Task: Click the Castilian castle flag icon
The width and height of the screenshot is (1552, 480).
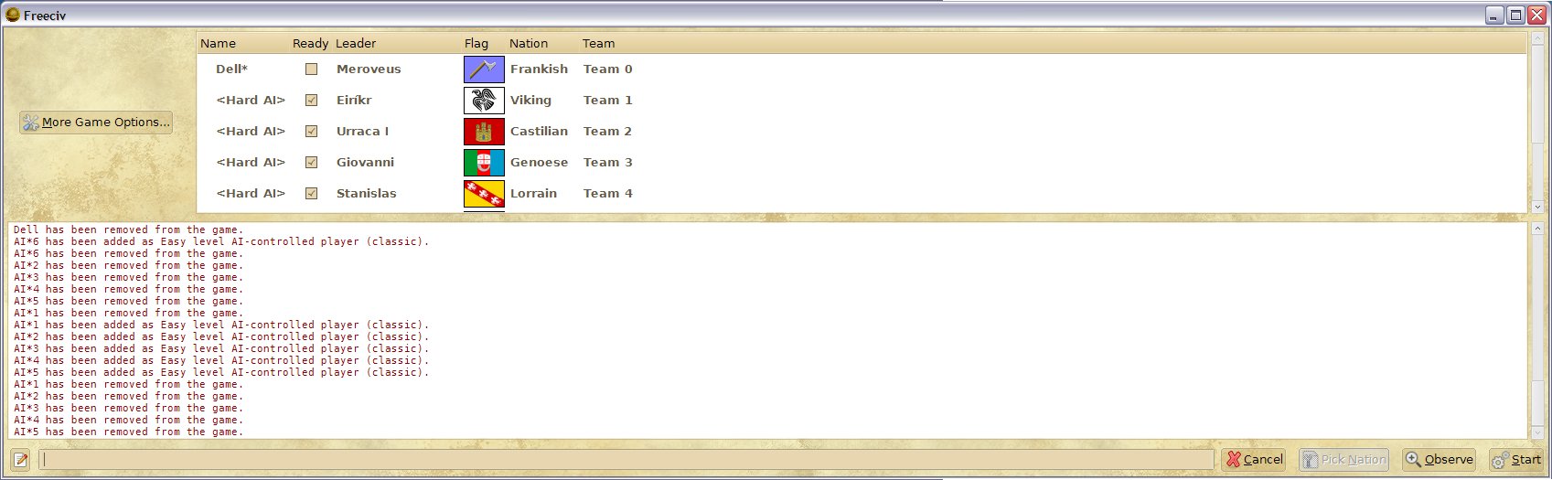Action: click(484, 132)
